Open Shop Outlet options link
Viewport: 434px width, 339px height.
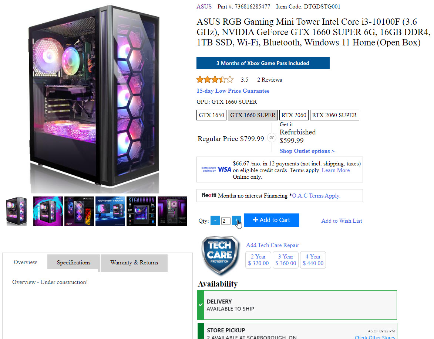307,151
